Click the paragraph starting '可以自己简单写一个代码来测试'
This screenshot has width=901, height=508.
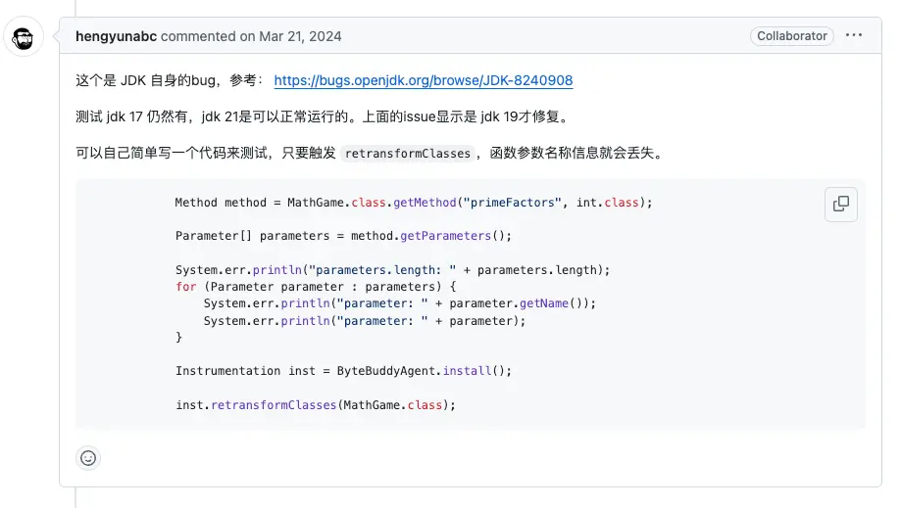(x=372, y=153)
